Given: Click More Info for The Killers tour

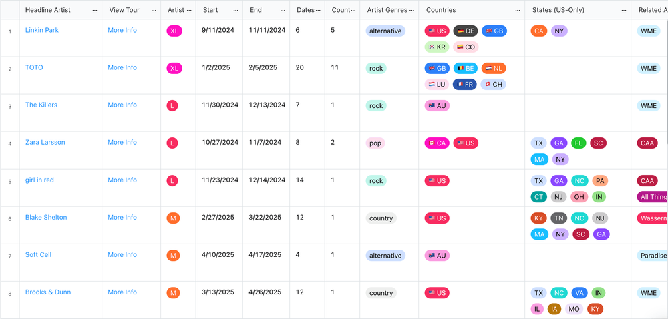Looking at the screenshot, I should [122, 105].
